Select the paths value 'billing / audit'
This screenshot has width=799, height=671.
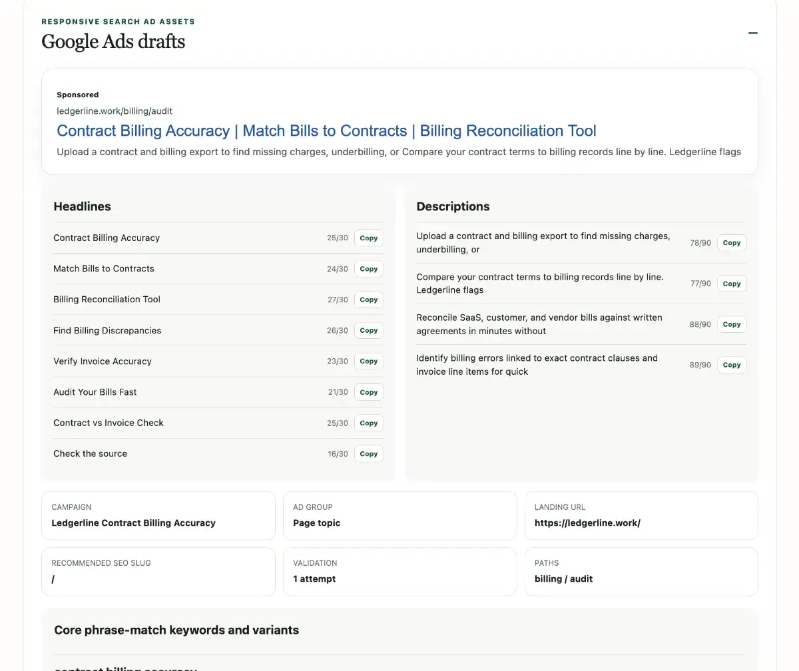click(564, 578)
